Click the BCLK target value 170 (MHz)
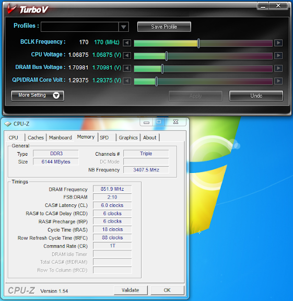 click(107, 42)
